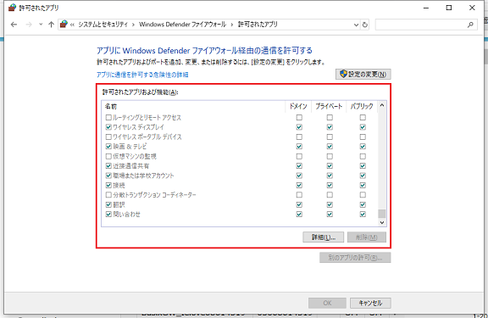This screenshot has height=318, width=488.
Task: Click the キャンセル button
Action: point(370,303)
